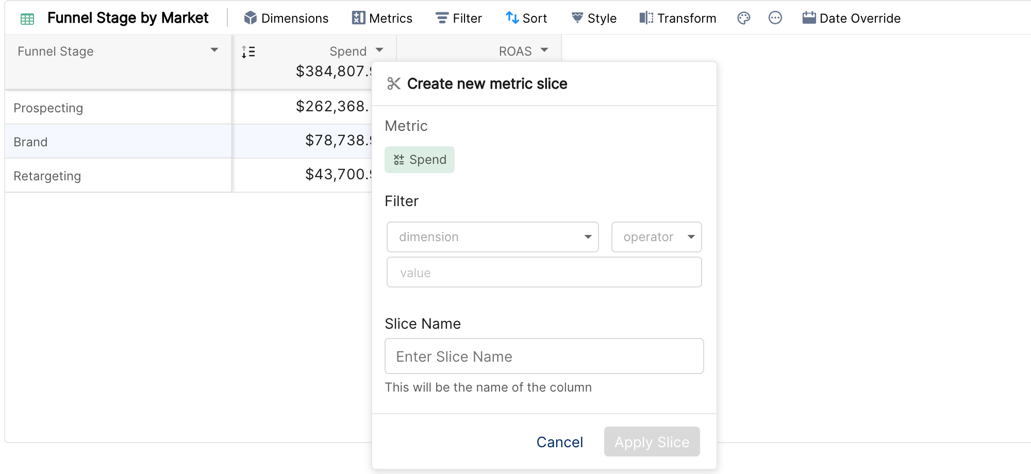Expand the Funnel Stage column dropdown arrow

[x=214, y=50]
